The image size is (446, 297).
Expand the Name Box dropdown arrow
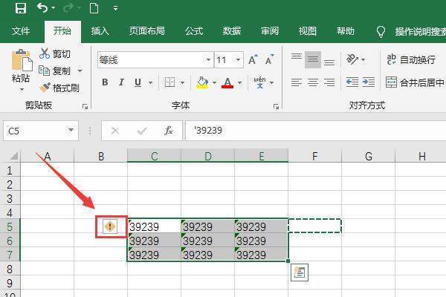pyautogui.click(x=71, y=131)
